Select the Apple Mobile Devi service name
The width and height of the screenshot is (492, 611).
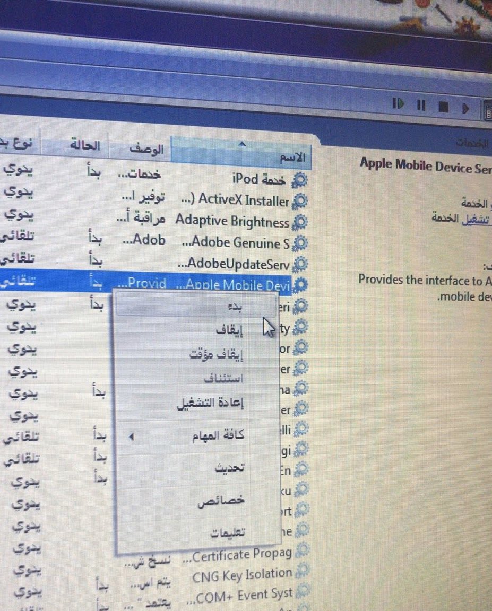(233, 284)
